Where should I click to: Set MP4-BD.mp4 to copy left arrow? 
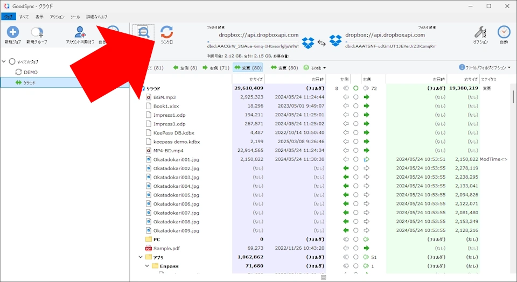(x=346, y=151)
